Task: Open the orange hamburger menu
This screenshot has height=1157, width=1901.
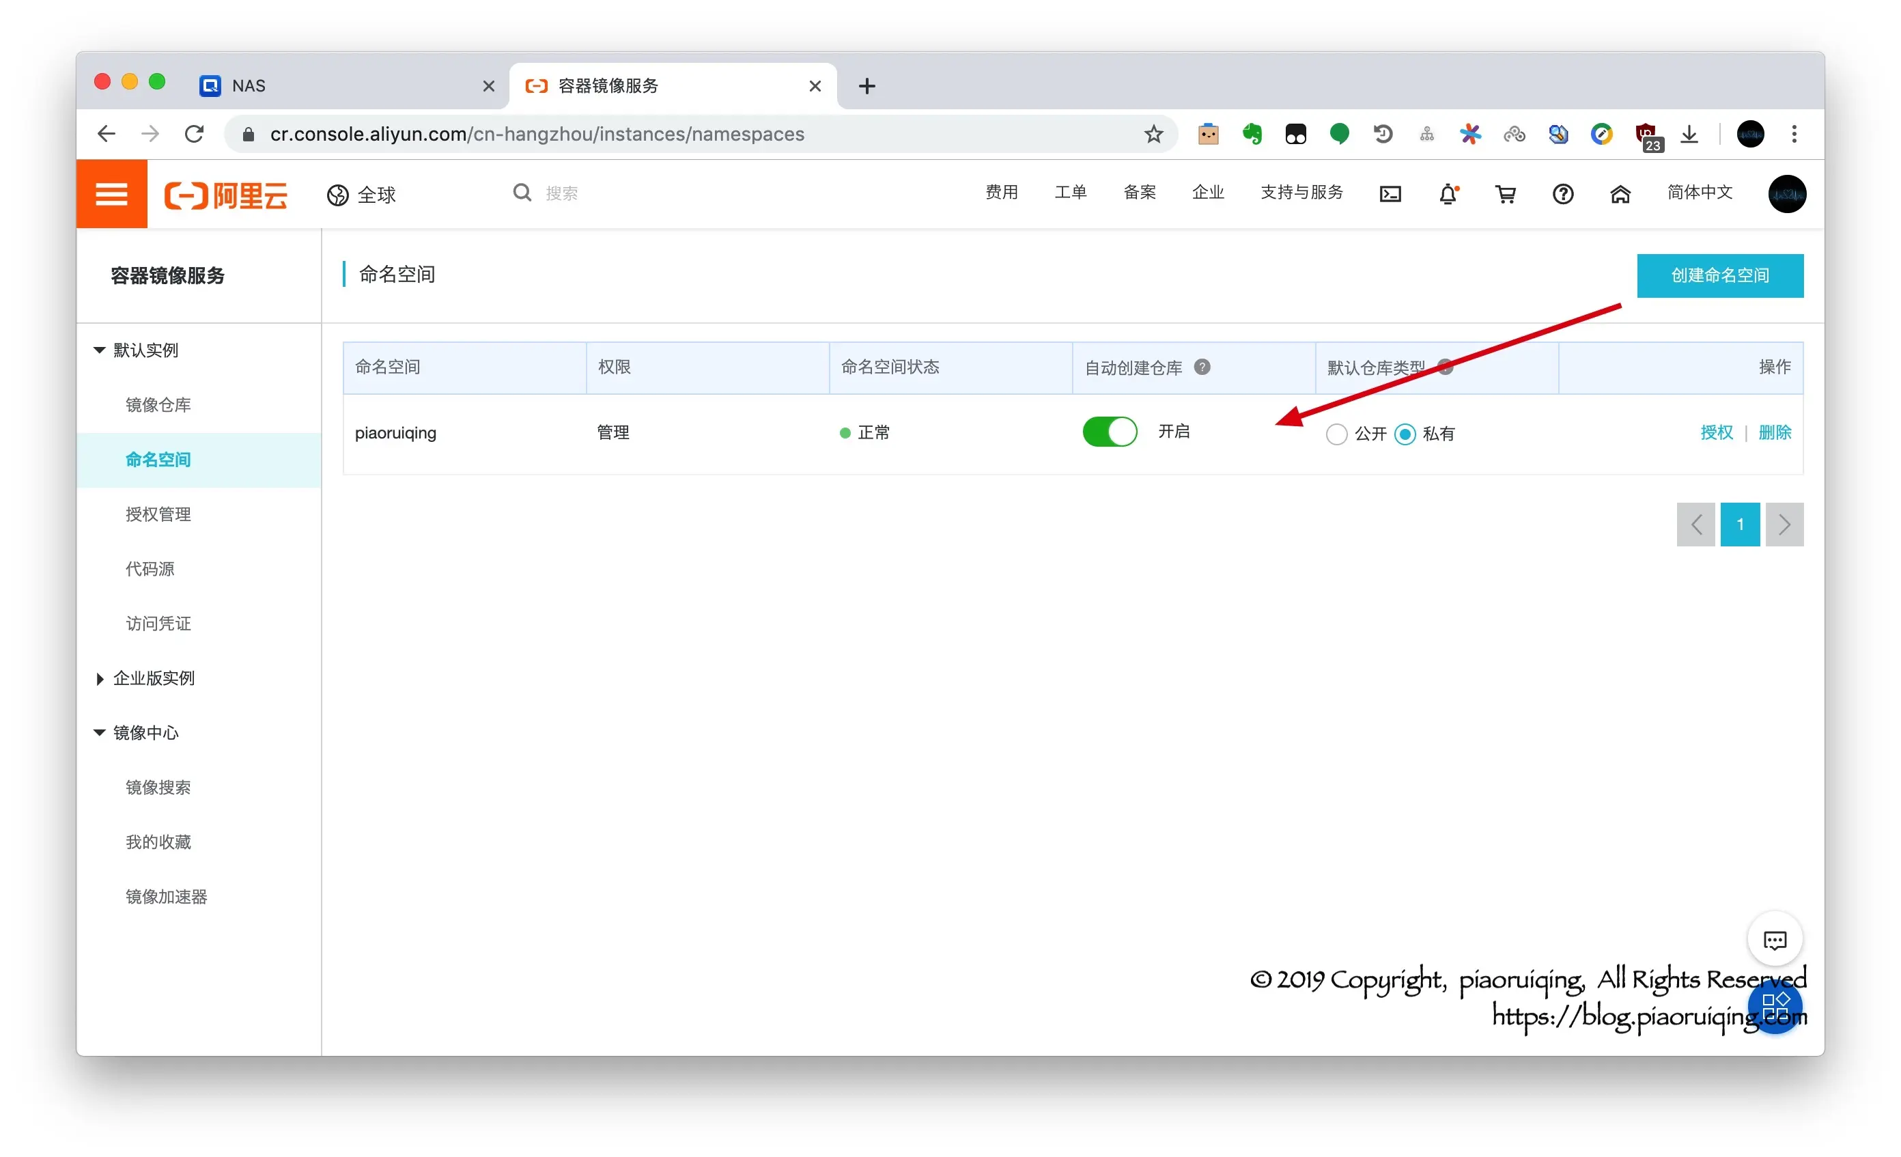Action: [x=111, y=194]
